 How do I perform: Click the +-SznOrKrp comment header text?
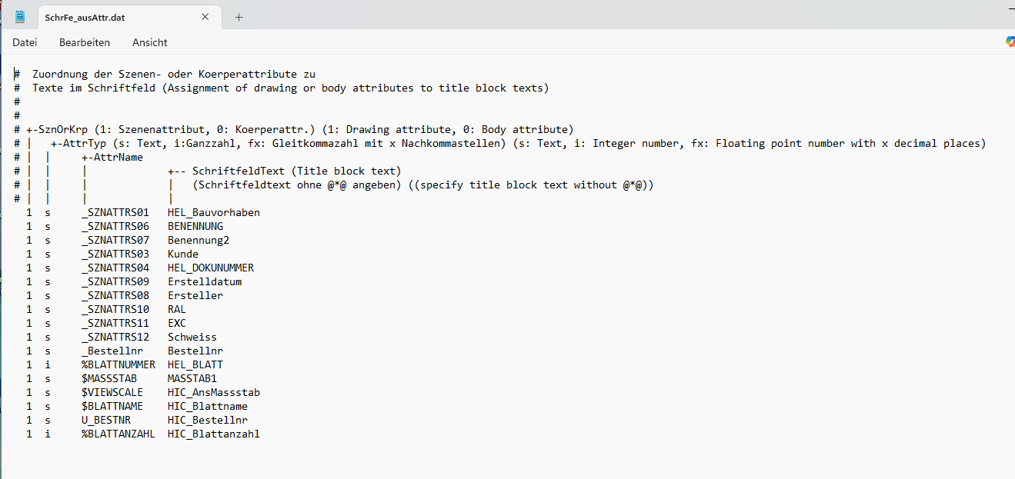click(60, 129)
